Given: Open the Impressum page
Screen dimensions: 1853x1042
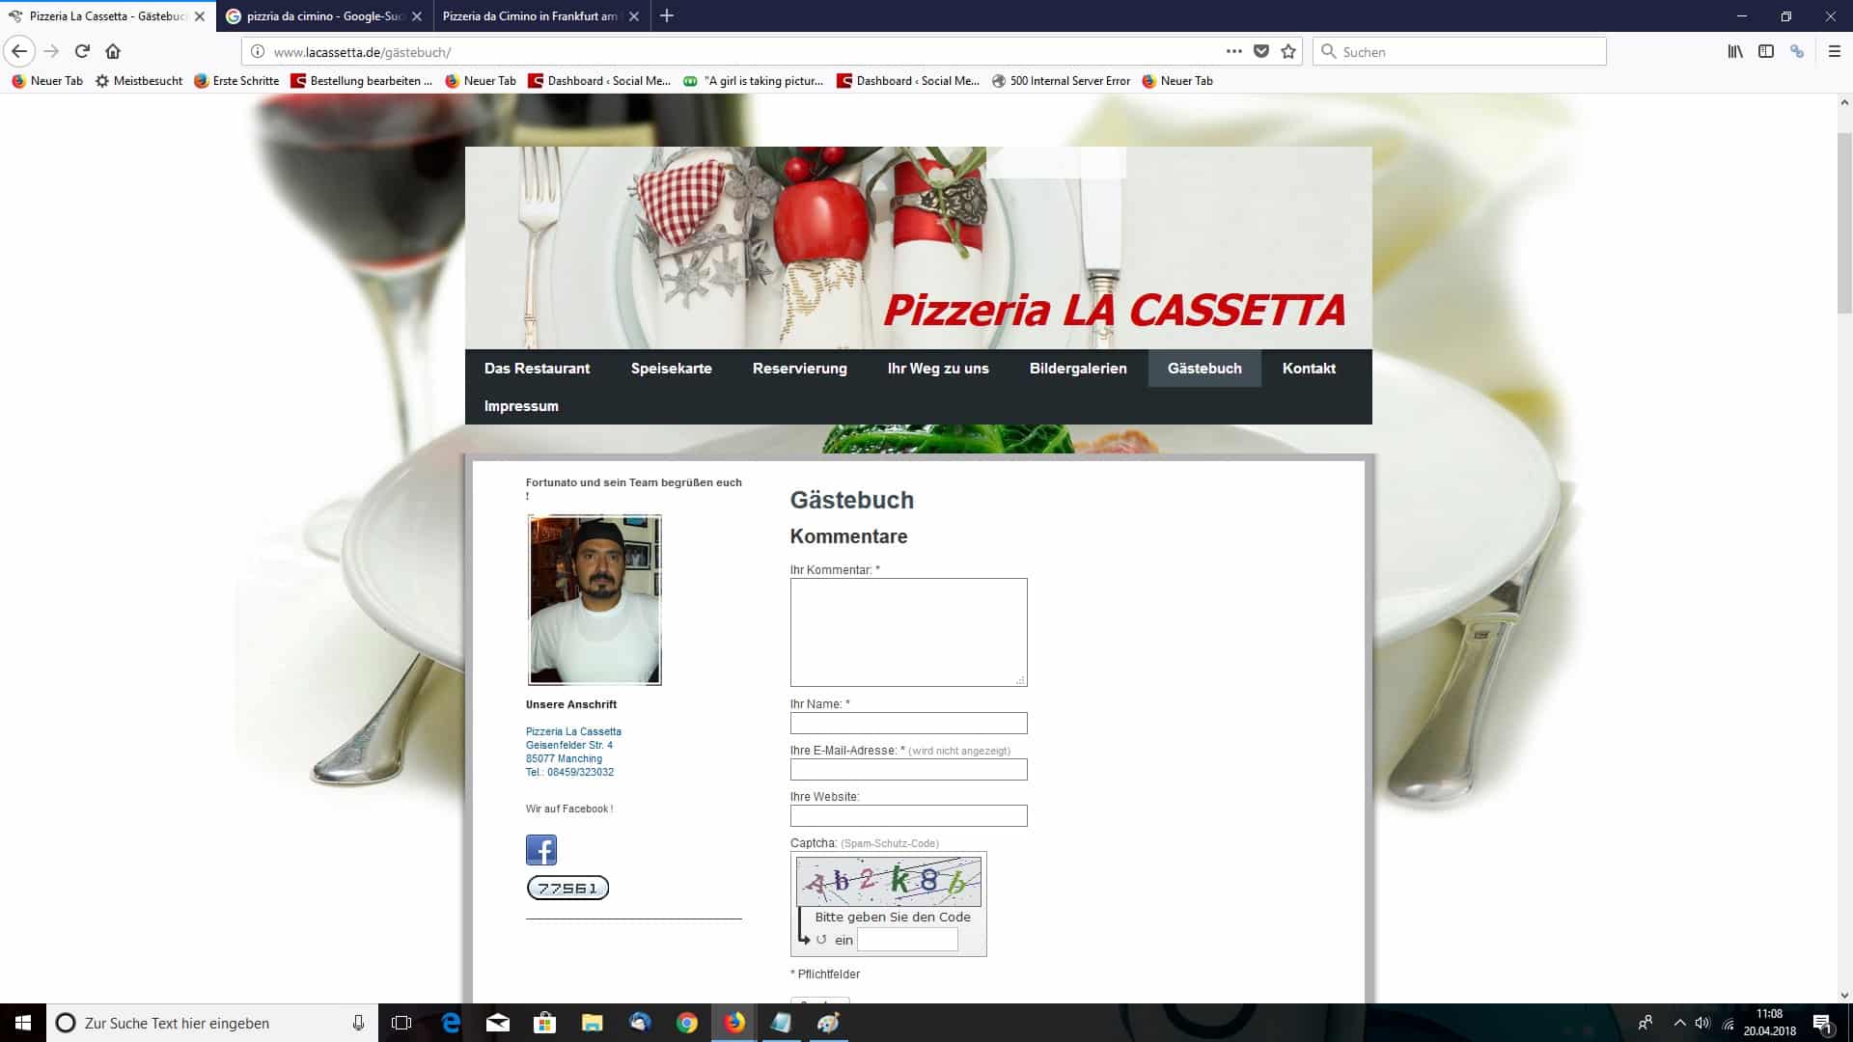Looking at the screenshot, I should (x=521, y=406).
